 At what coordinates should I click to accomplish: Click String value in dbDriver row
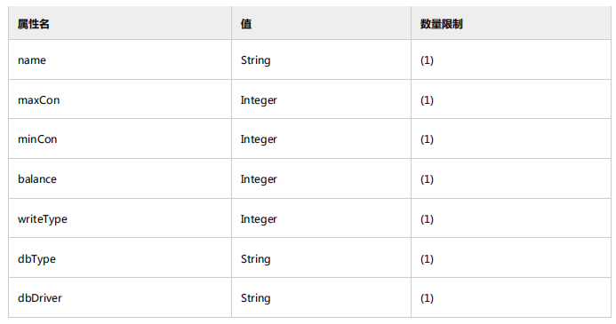pyautogui.click(x=255, y=298)
